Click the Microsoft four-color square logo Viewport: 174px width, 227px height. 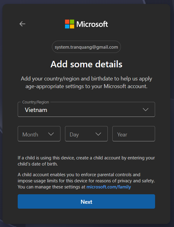coord(70,24)
